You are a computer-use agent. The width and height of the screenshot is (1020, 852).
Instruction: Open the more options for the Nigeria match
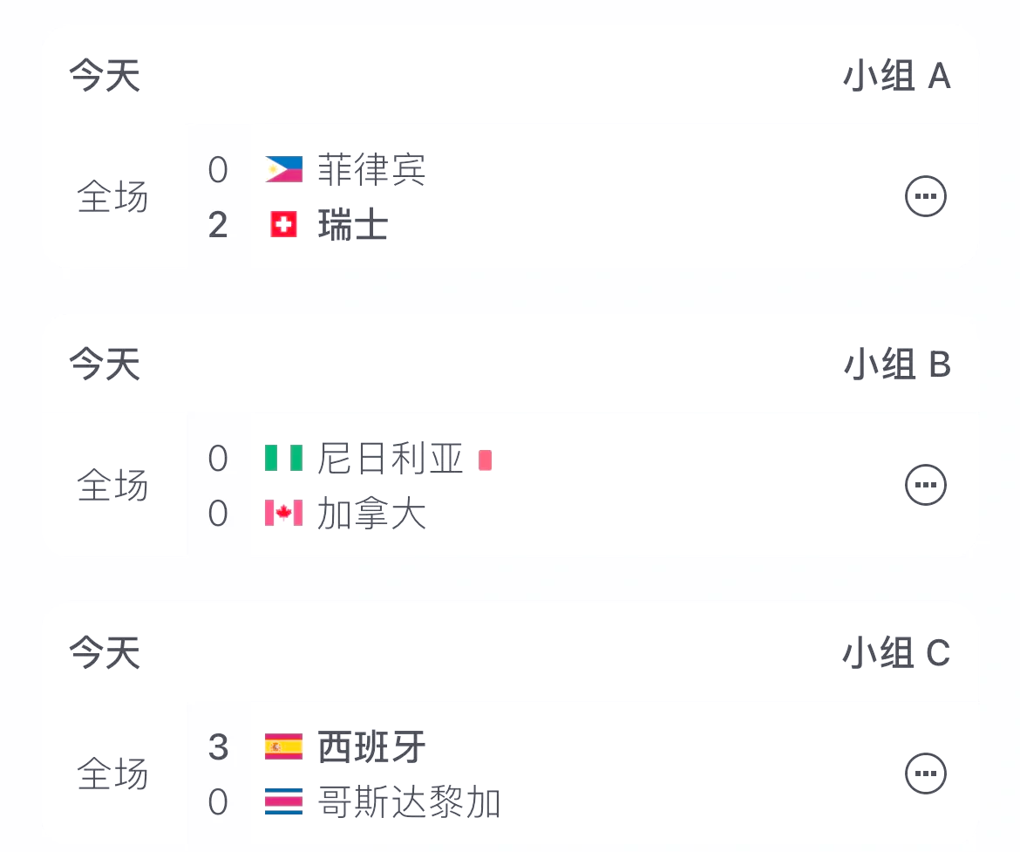point(925,485)
